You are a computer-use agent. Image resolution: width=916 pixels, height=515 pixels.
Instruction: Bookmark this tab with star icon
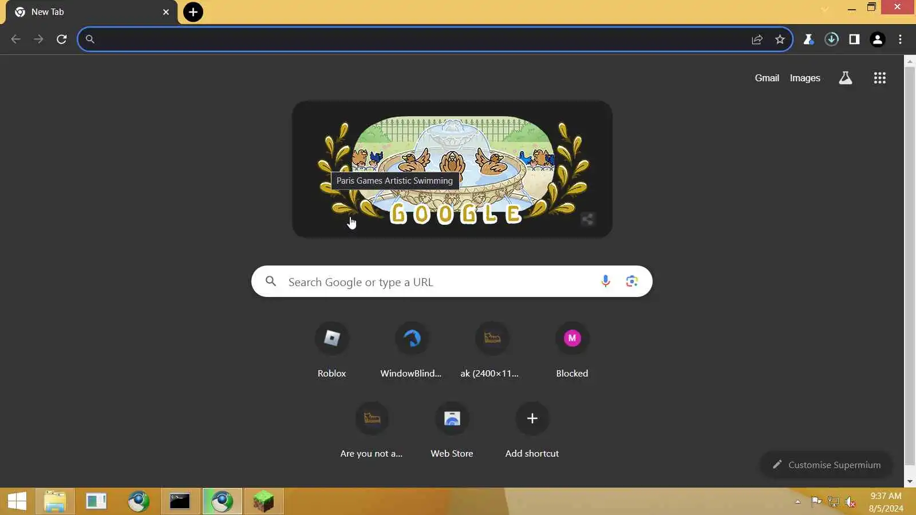(x=780, y=39)
